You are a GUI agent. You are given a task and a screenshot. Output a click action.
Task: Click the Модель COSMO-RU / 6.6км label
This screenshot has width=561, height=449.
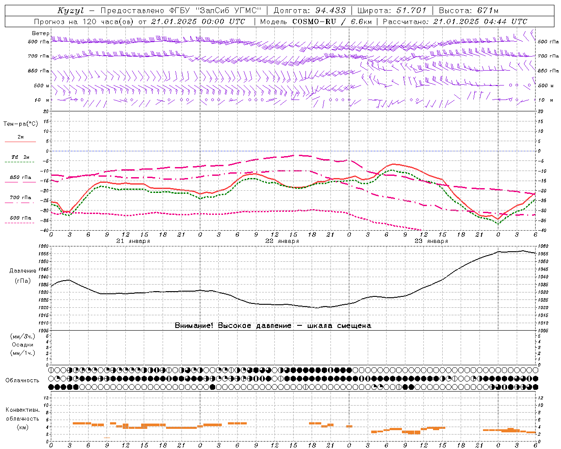[316, 21]
